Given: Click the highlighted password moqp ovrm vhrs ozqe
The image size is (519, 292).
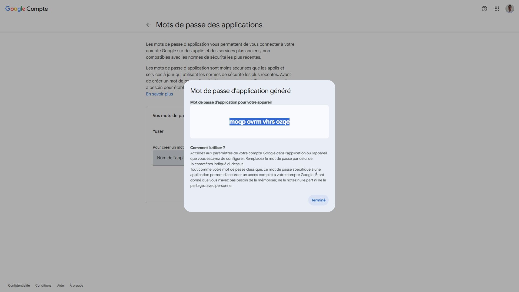Looking at the screenshot, I should pos(259,122).
